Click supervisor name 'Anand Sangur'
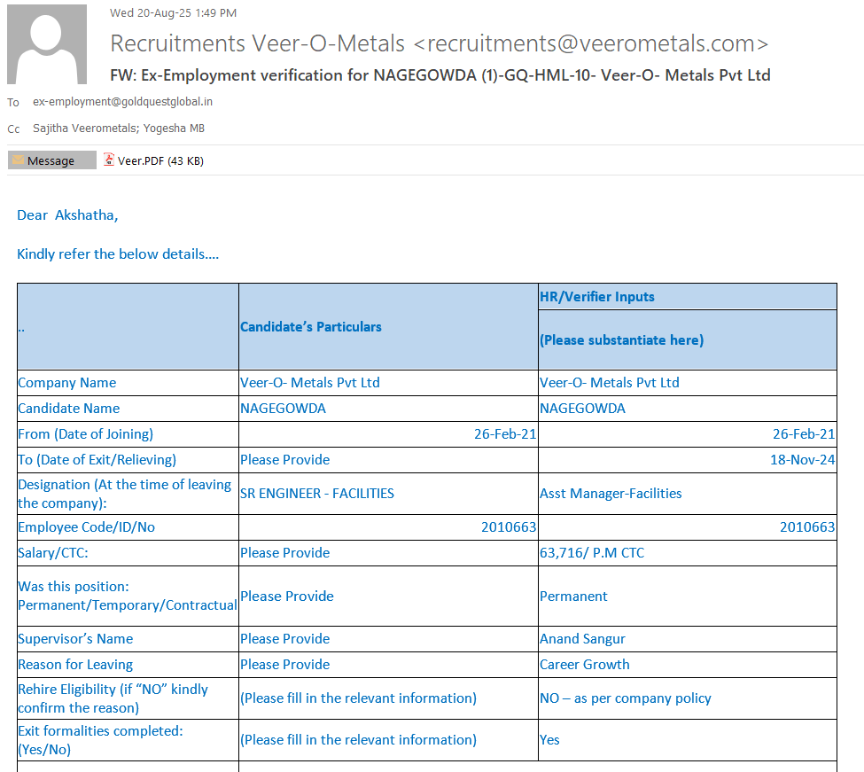 [582, 639]
